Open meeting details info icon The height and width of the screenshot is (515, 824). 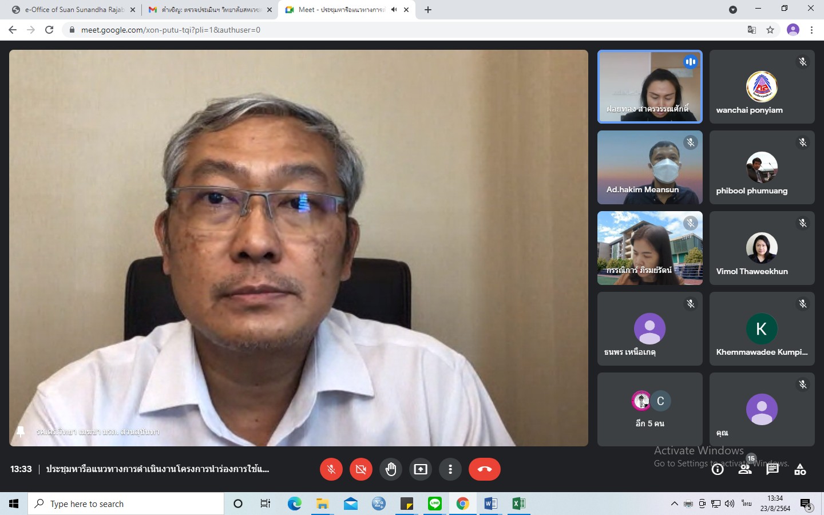point(718,470)
